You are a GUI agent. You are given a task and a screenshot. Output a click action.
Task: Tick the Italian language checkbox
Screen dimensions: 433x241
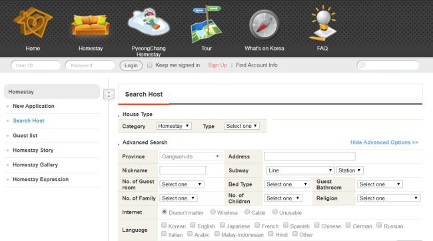click(x=164, y=234)
